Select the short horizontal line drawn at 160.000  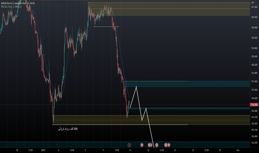(x=106, y=26)
